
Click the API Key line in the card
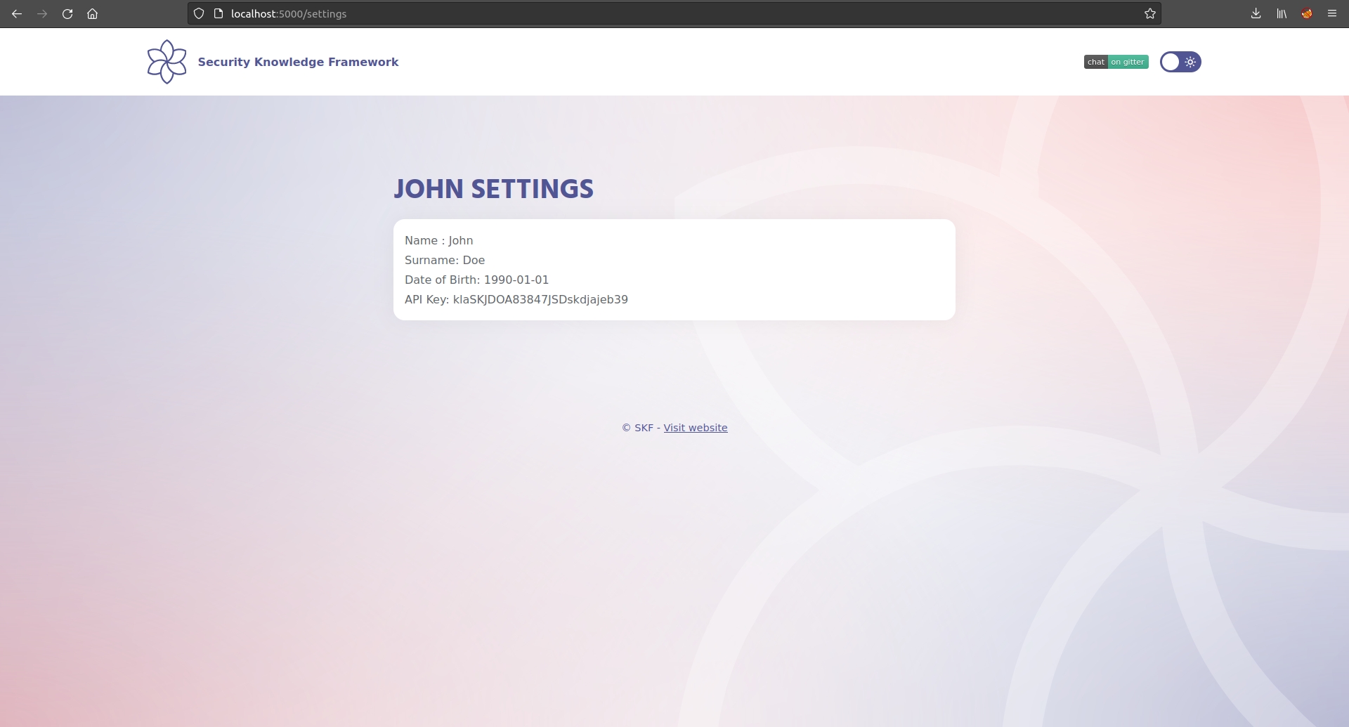click(516, 299)
